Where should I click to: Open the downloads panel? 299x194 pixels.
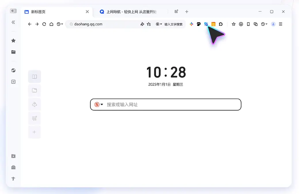click(241, 24)
